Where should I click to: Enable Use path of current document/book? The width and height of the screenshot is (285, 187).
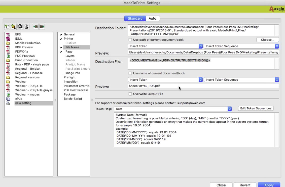click(130, 40)
